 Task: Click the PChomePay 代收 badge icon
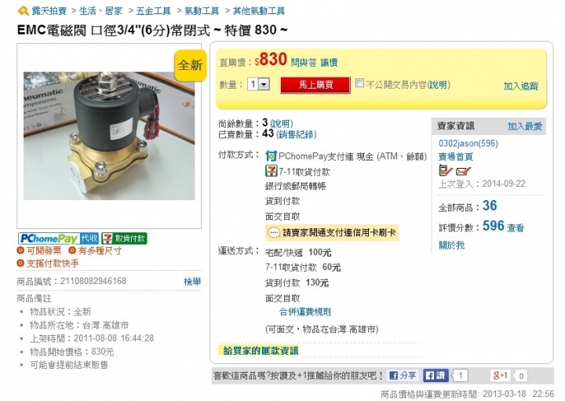click(58, 238)
